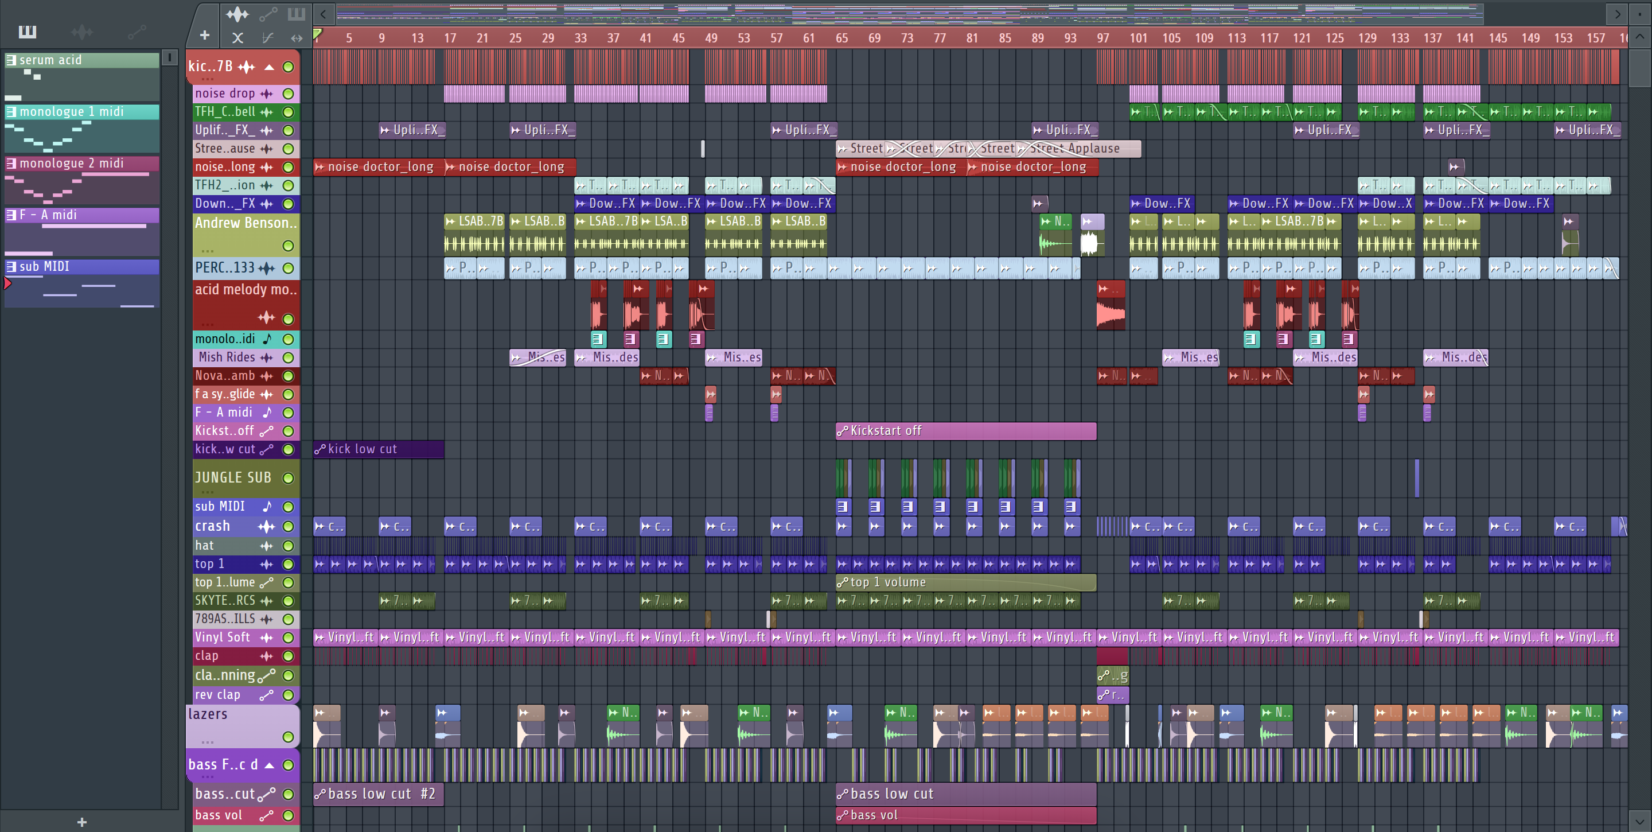Mute the TFH_C..bell track
The height and width of the screenshot is (832, 1652).
click(x=289, y=112)
